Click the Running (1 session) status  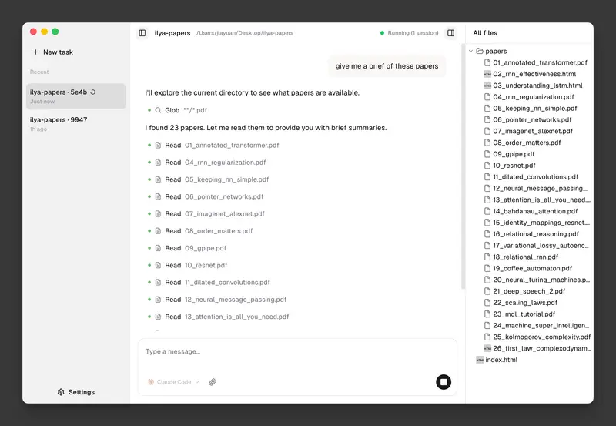(x=409, y=33)
